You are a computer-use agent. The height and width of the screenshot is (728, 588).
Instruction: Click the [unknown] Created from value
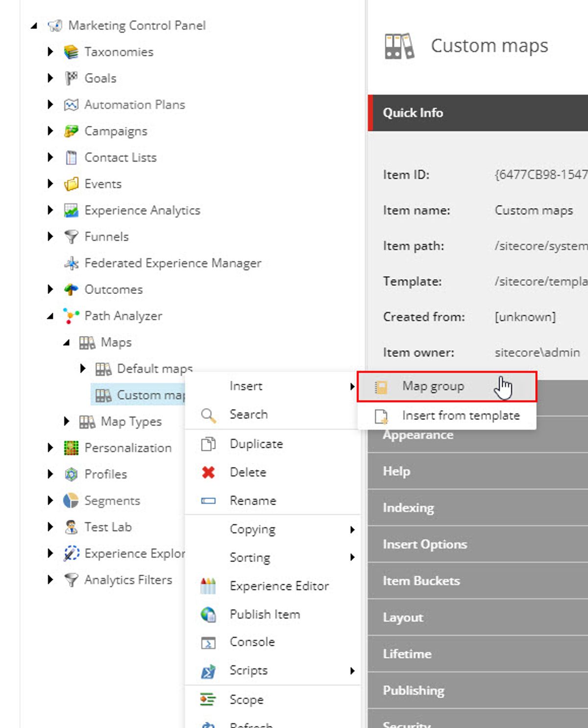[x=525, y=317]
